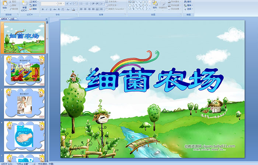Toggle Center text alignment

coord(85,9)
